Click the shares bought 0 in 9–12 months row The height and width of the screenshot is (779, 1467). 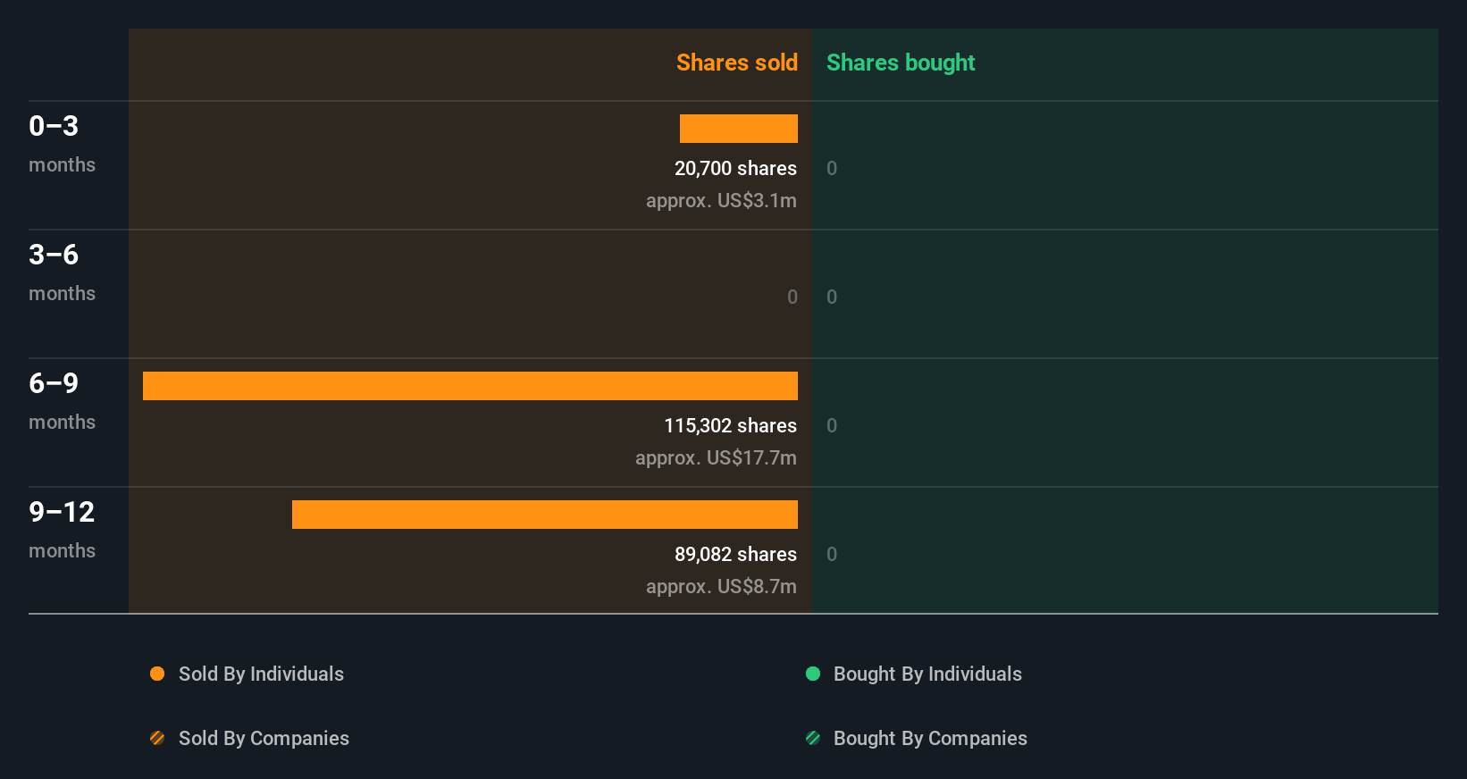(x=832, y=554)
